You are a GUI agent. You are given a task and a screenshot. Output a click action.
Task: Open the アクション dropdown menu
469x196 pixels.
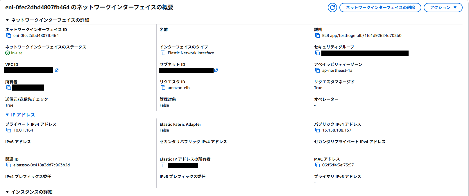click(443, 8)
